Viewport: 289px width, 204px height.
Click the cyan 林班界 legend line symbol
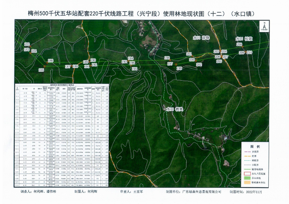click(247, 161)
